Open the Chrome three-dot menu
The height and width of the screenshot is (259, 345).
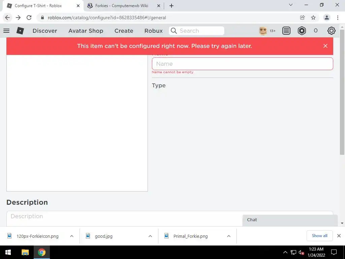click(x=338, y=18)
